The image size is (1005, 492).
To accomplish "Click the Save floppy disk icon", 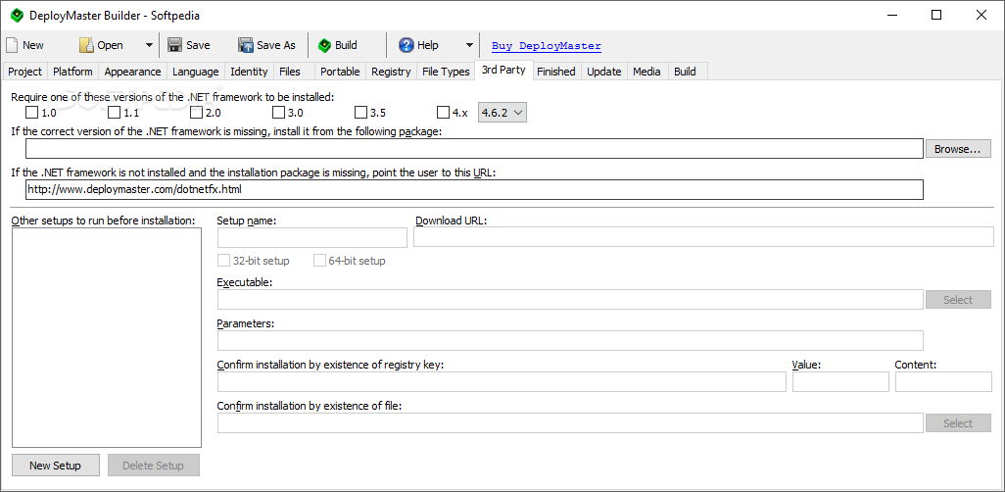I will click(x=174, y=45).
